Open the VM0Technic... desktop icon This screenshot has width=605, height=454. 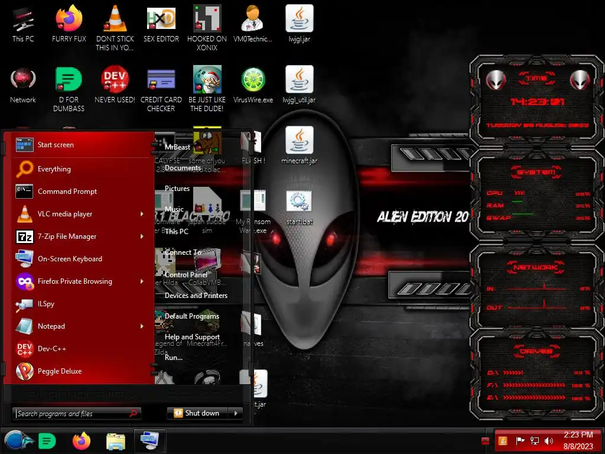click(253, 24)
